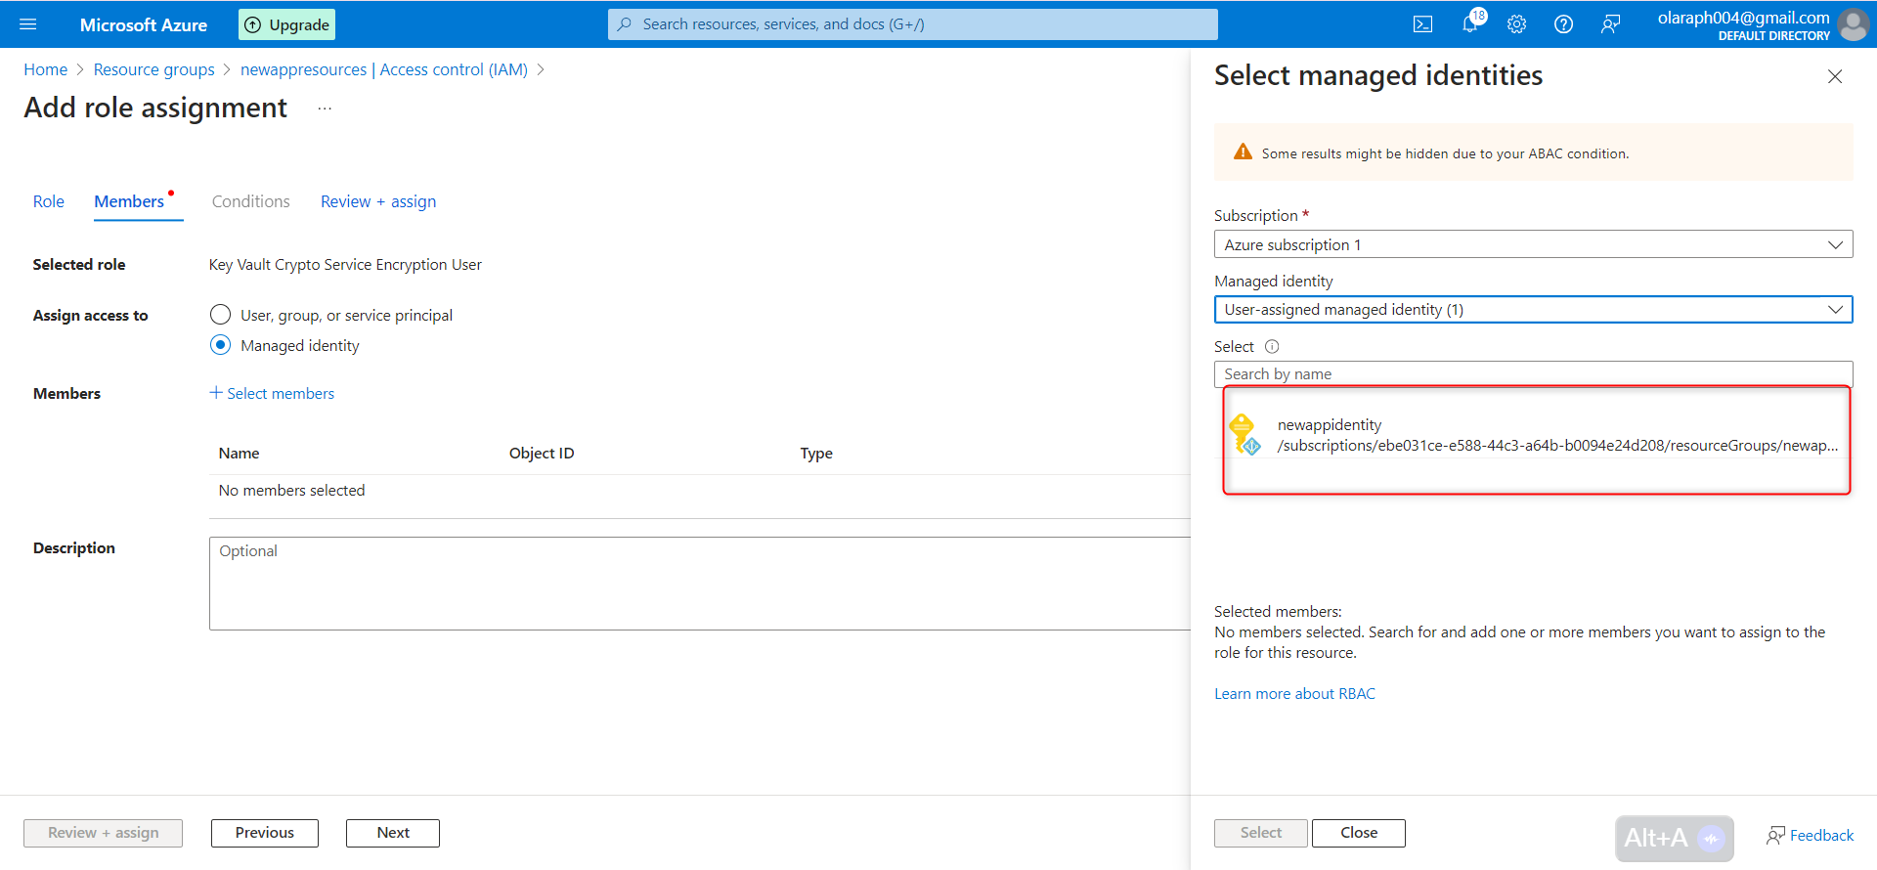Select the Managed identity radio button

[x=221, y=345]
